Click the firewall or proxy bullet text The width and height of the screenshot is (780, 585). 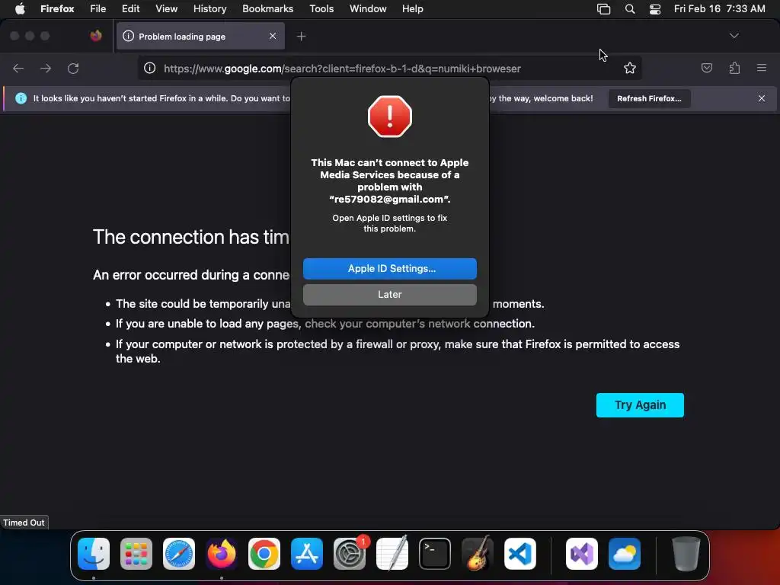(x=398, y=351)
